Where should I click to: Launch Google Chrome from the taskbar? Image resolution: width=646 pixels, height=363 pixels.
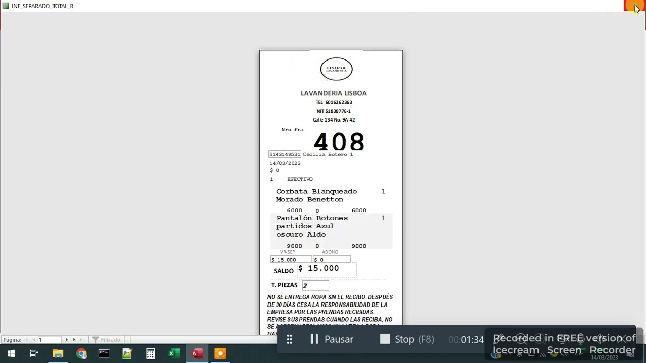[81, 354]
